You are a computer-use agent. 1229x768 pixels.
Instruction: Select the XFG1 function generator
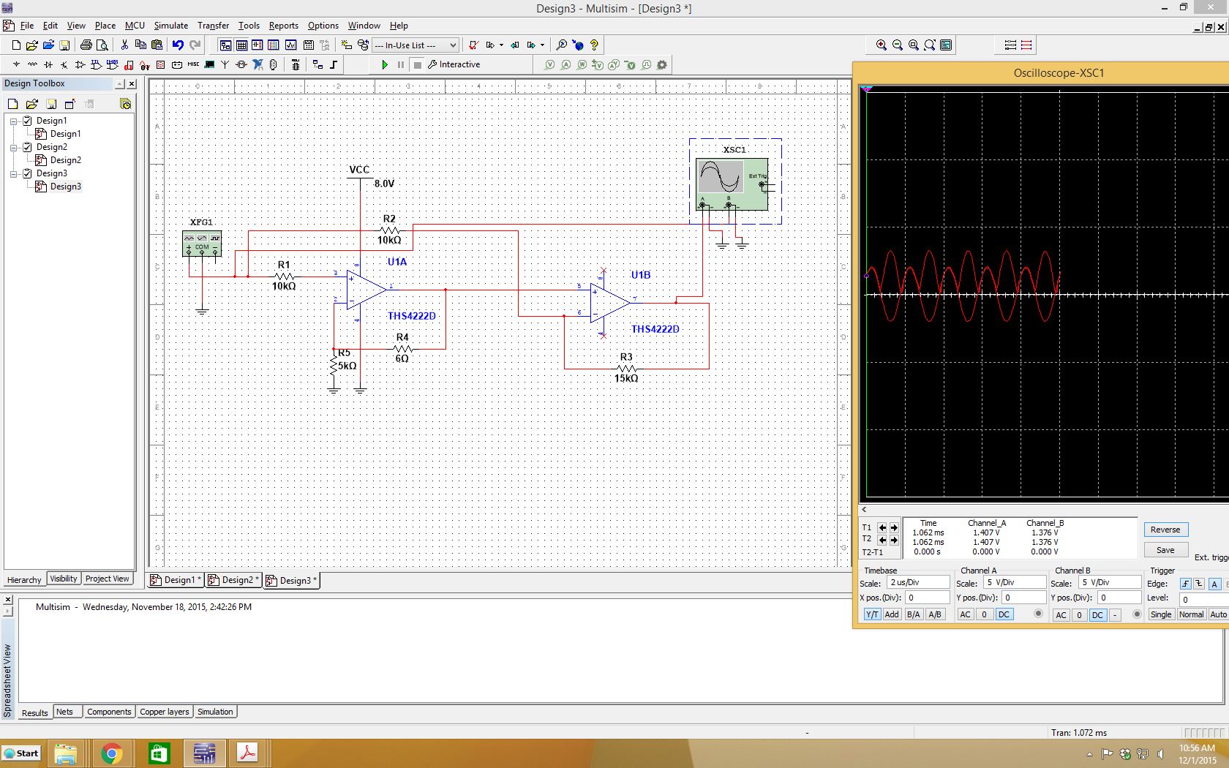tap(202, 244)
